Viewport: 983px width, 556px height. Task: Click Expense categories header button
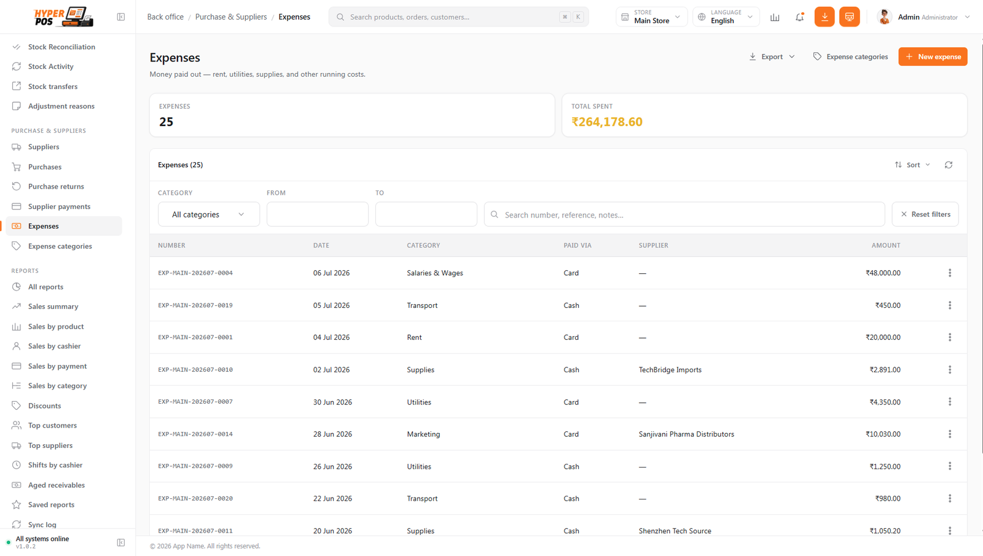(850, 57)
